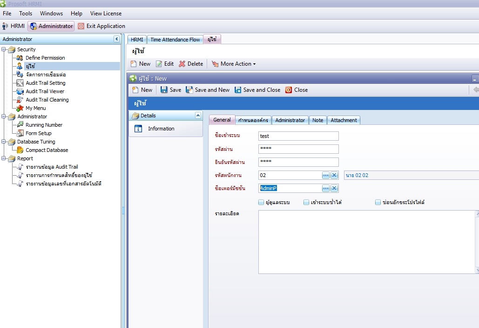479x328 pixels.
Task: Select the Attachment tab
Action: click(x=344, y=120)
